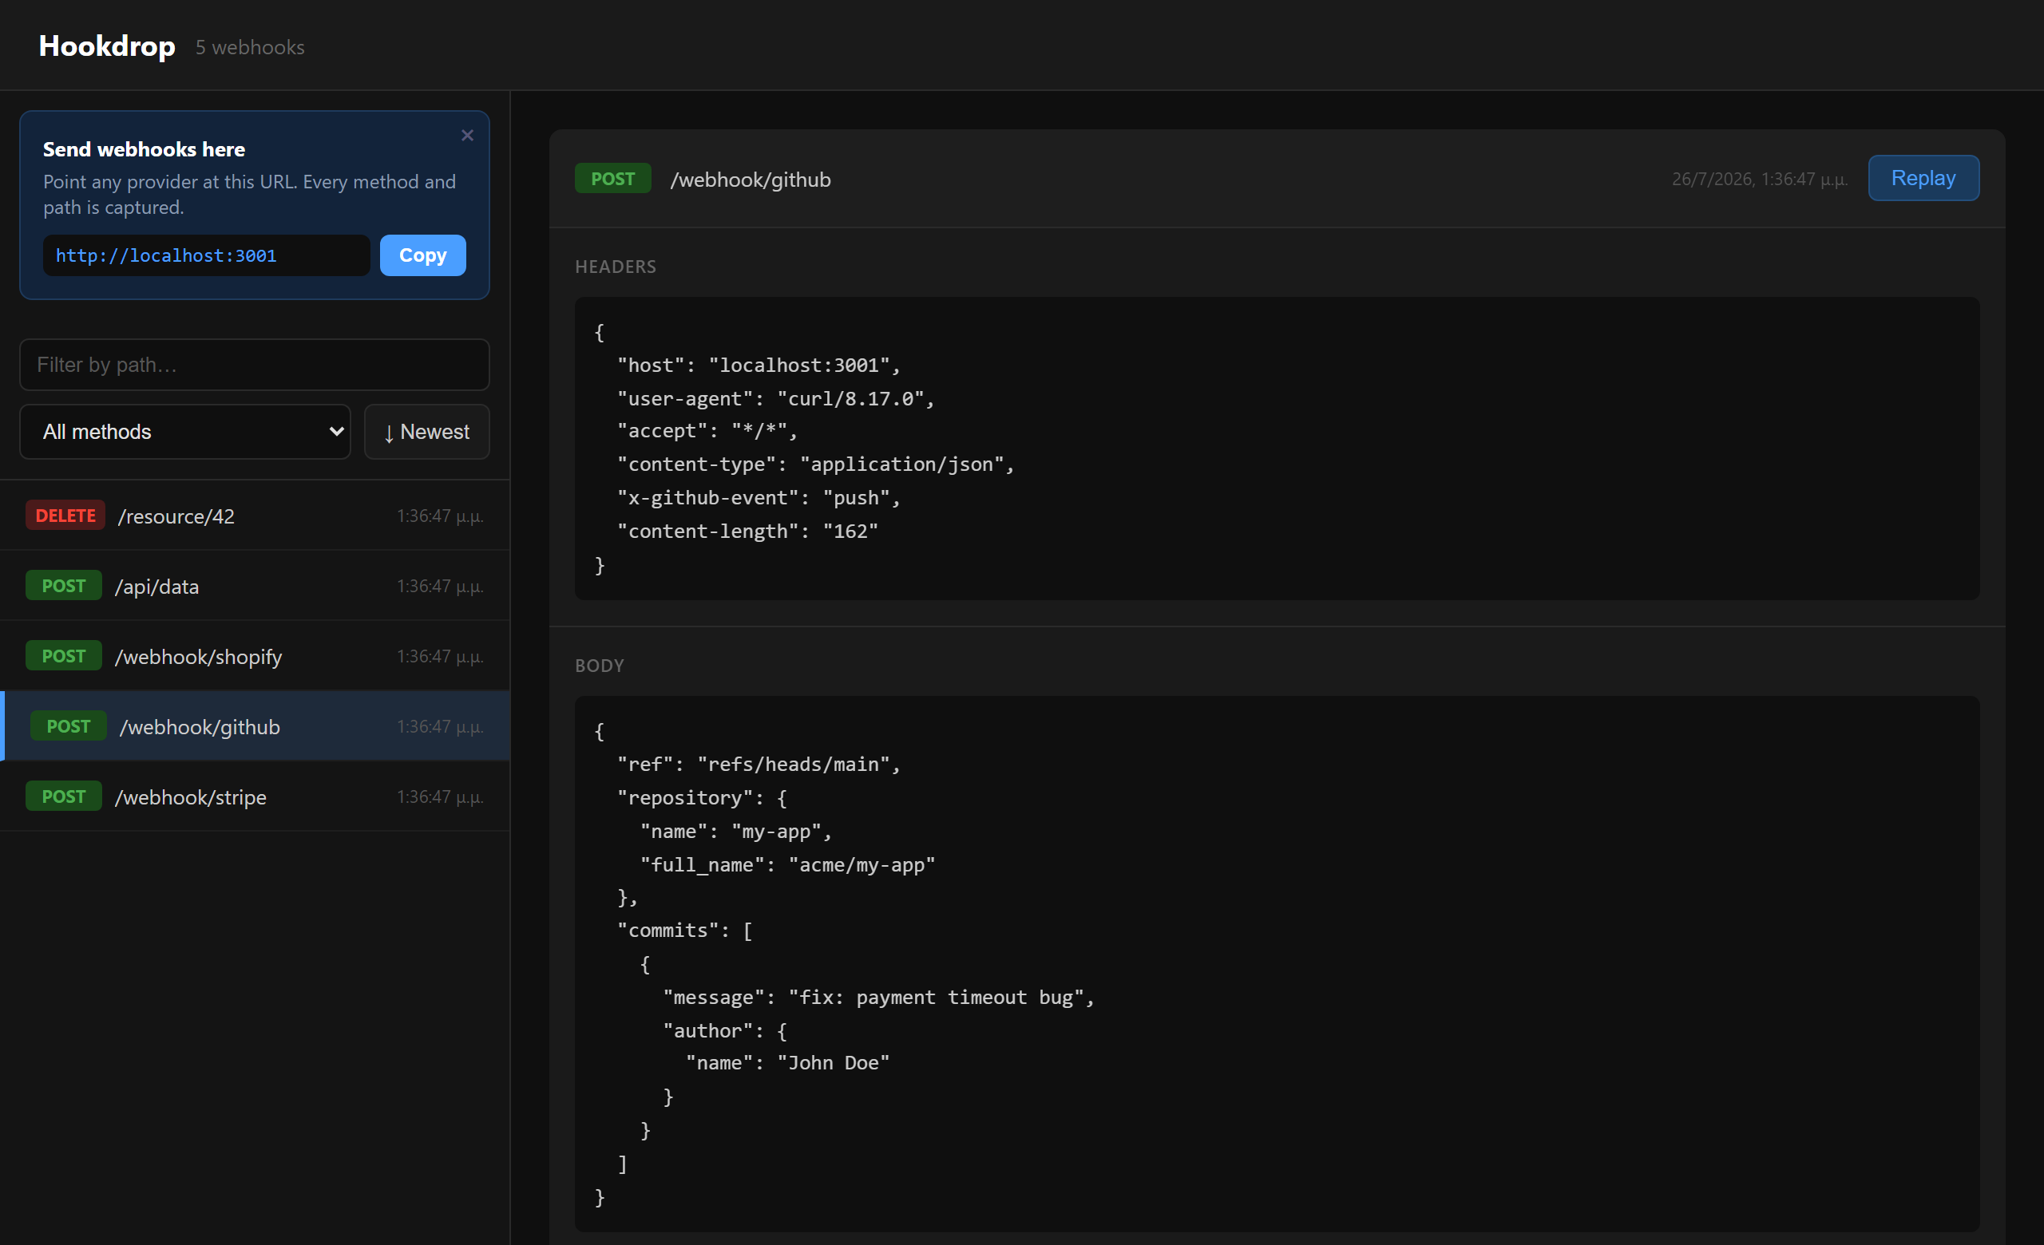The height and width of the screenshot is (1245, 2044).
Task: Open the DELETE /resource/42 webhook
Action: coord(255,516)
